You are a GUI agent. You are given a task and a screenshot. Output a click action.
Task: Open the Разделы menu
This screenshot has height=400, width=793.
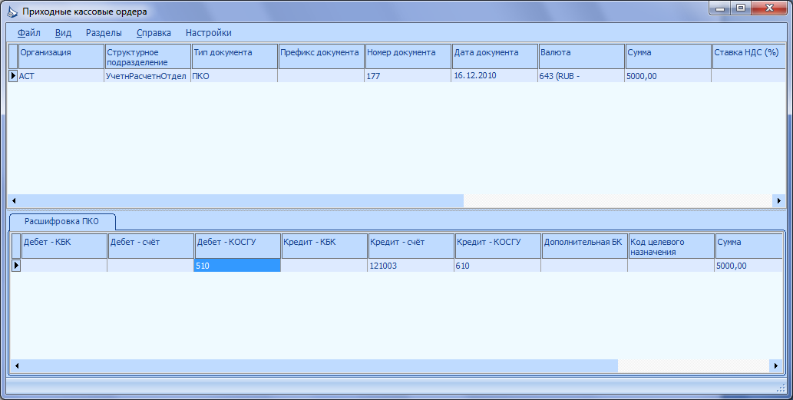104,33
